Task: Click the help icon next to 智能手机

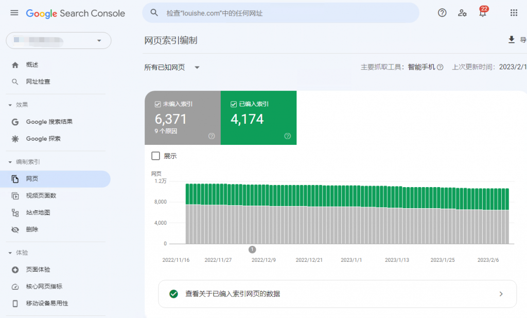Action: 441,68
